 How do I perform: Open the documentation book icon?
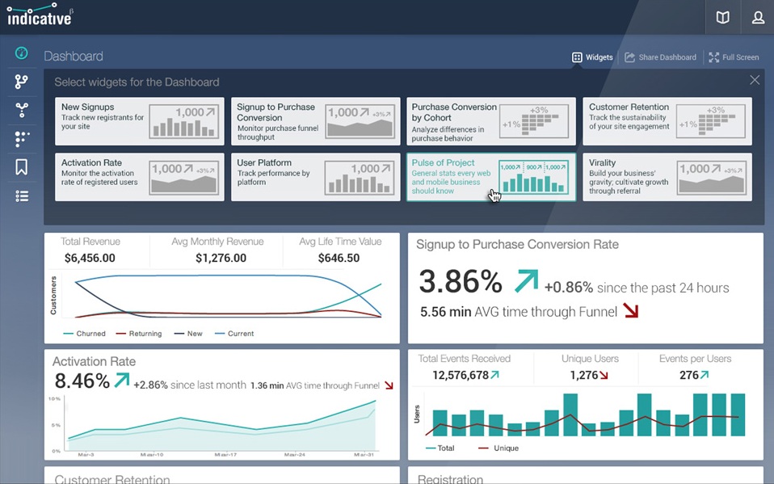click(x=721, y=17)
